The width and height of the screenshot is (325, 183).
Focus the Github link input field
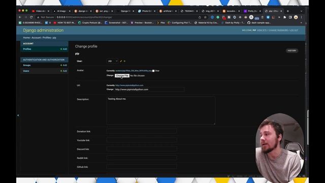142,167
